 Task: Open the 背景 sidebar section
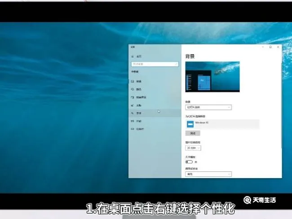(x=155, y=81)
